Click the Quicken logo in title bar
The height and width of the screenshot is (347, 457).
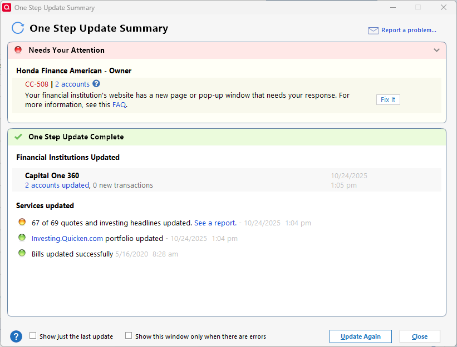(x=7, y=7)
